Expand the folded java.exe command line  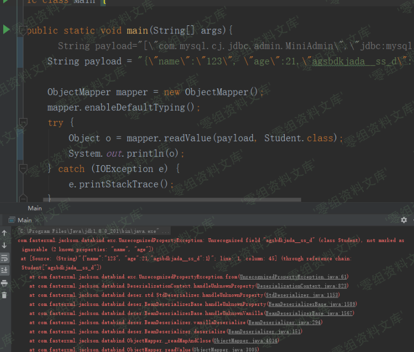coord(165,231)
